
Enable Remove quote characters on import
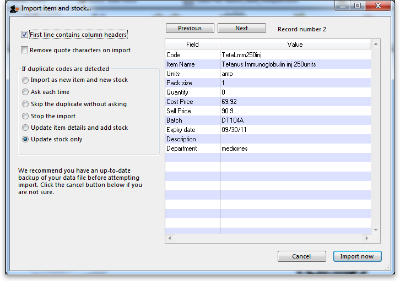(24, 50)
